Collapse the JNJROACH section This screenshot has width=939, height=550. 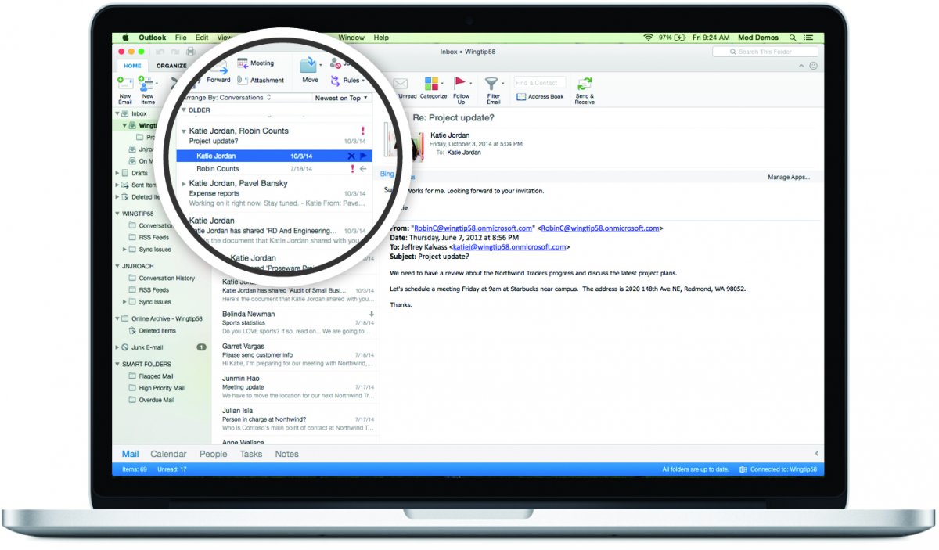tap(117, 266)
